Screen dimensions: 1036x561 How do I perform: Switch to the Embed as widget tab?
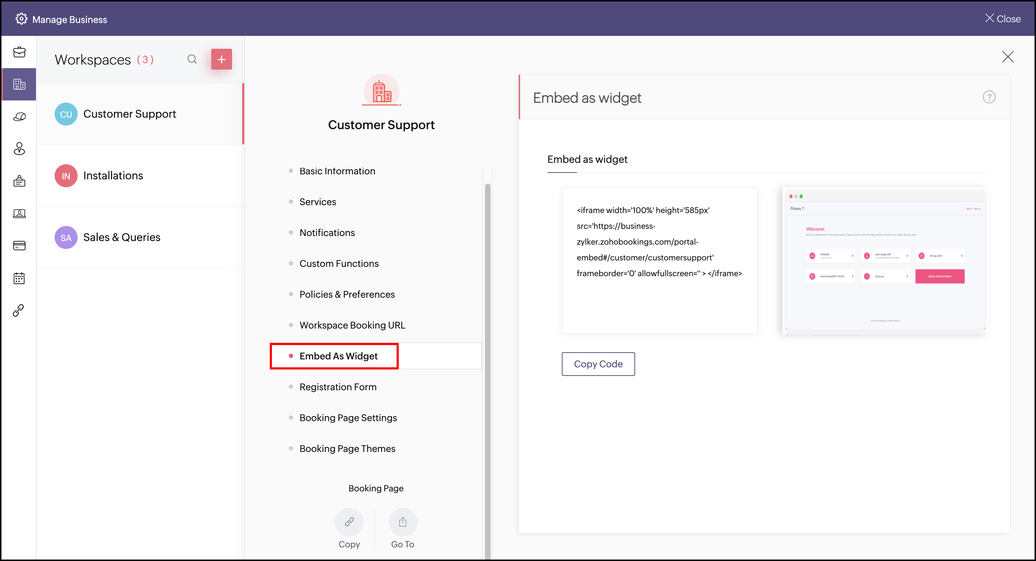click(587, 160)
